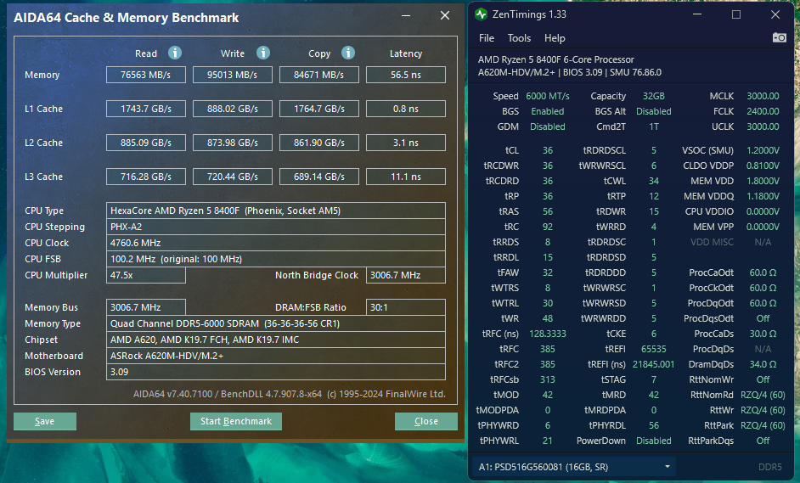Close the ZenTimings window
The width and height of the screenshot is (800, 483).
coord(775,14)
